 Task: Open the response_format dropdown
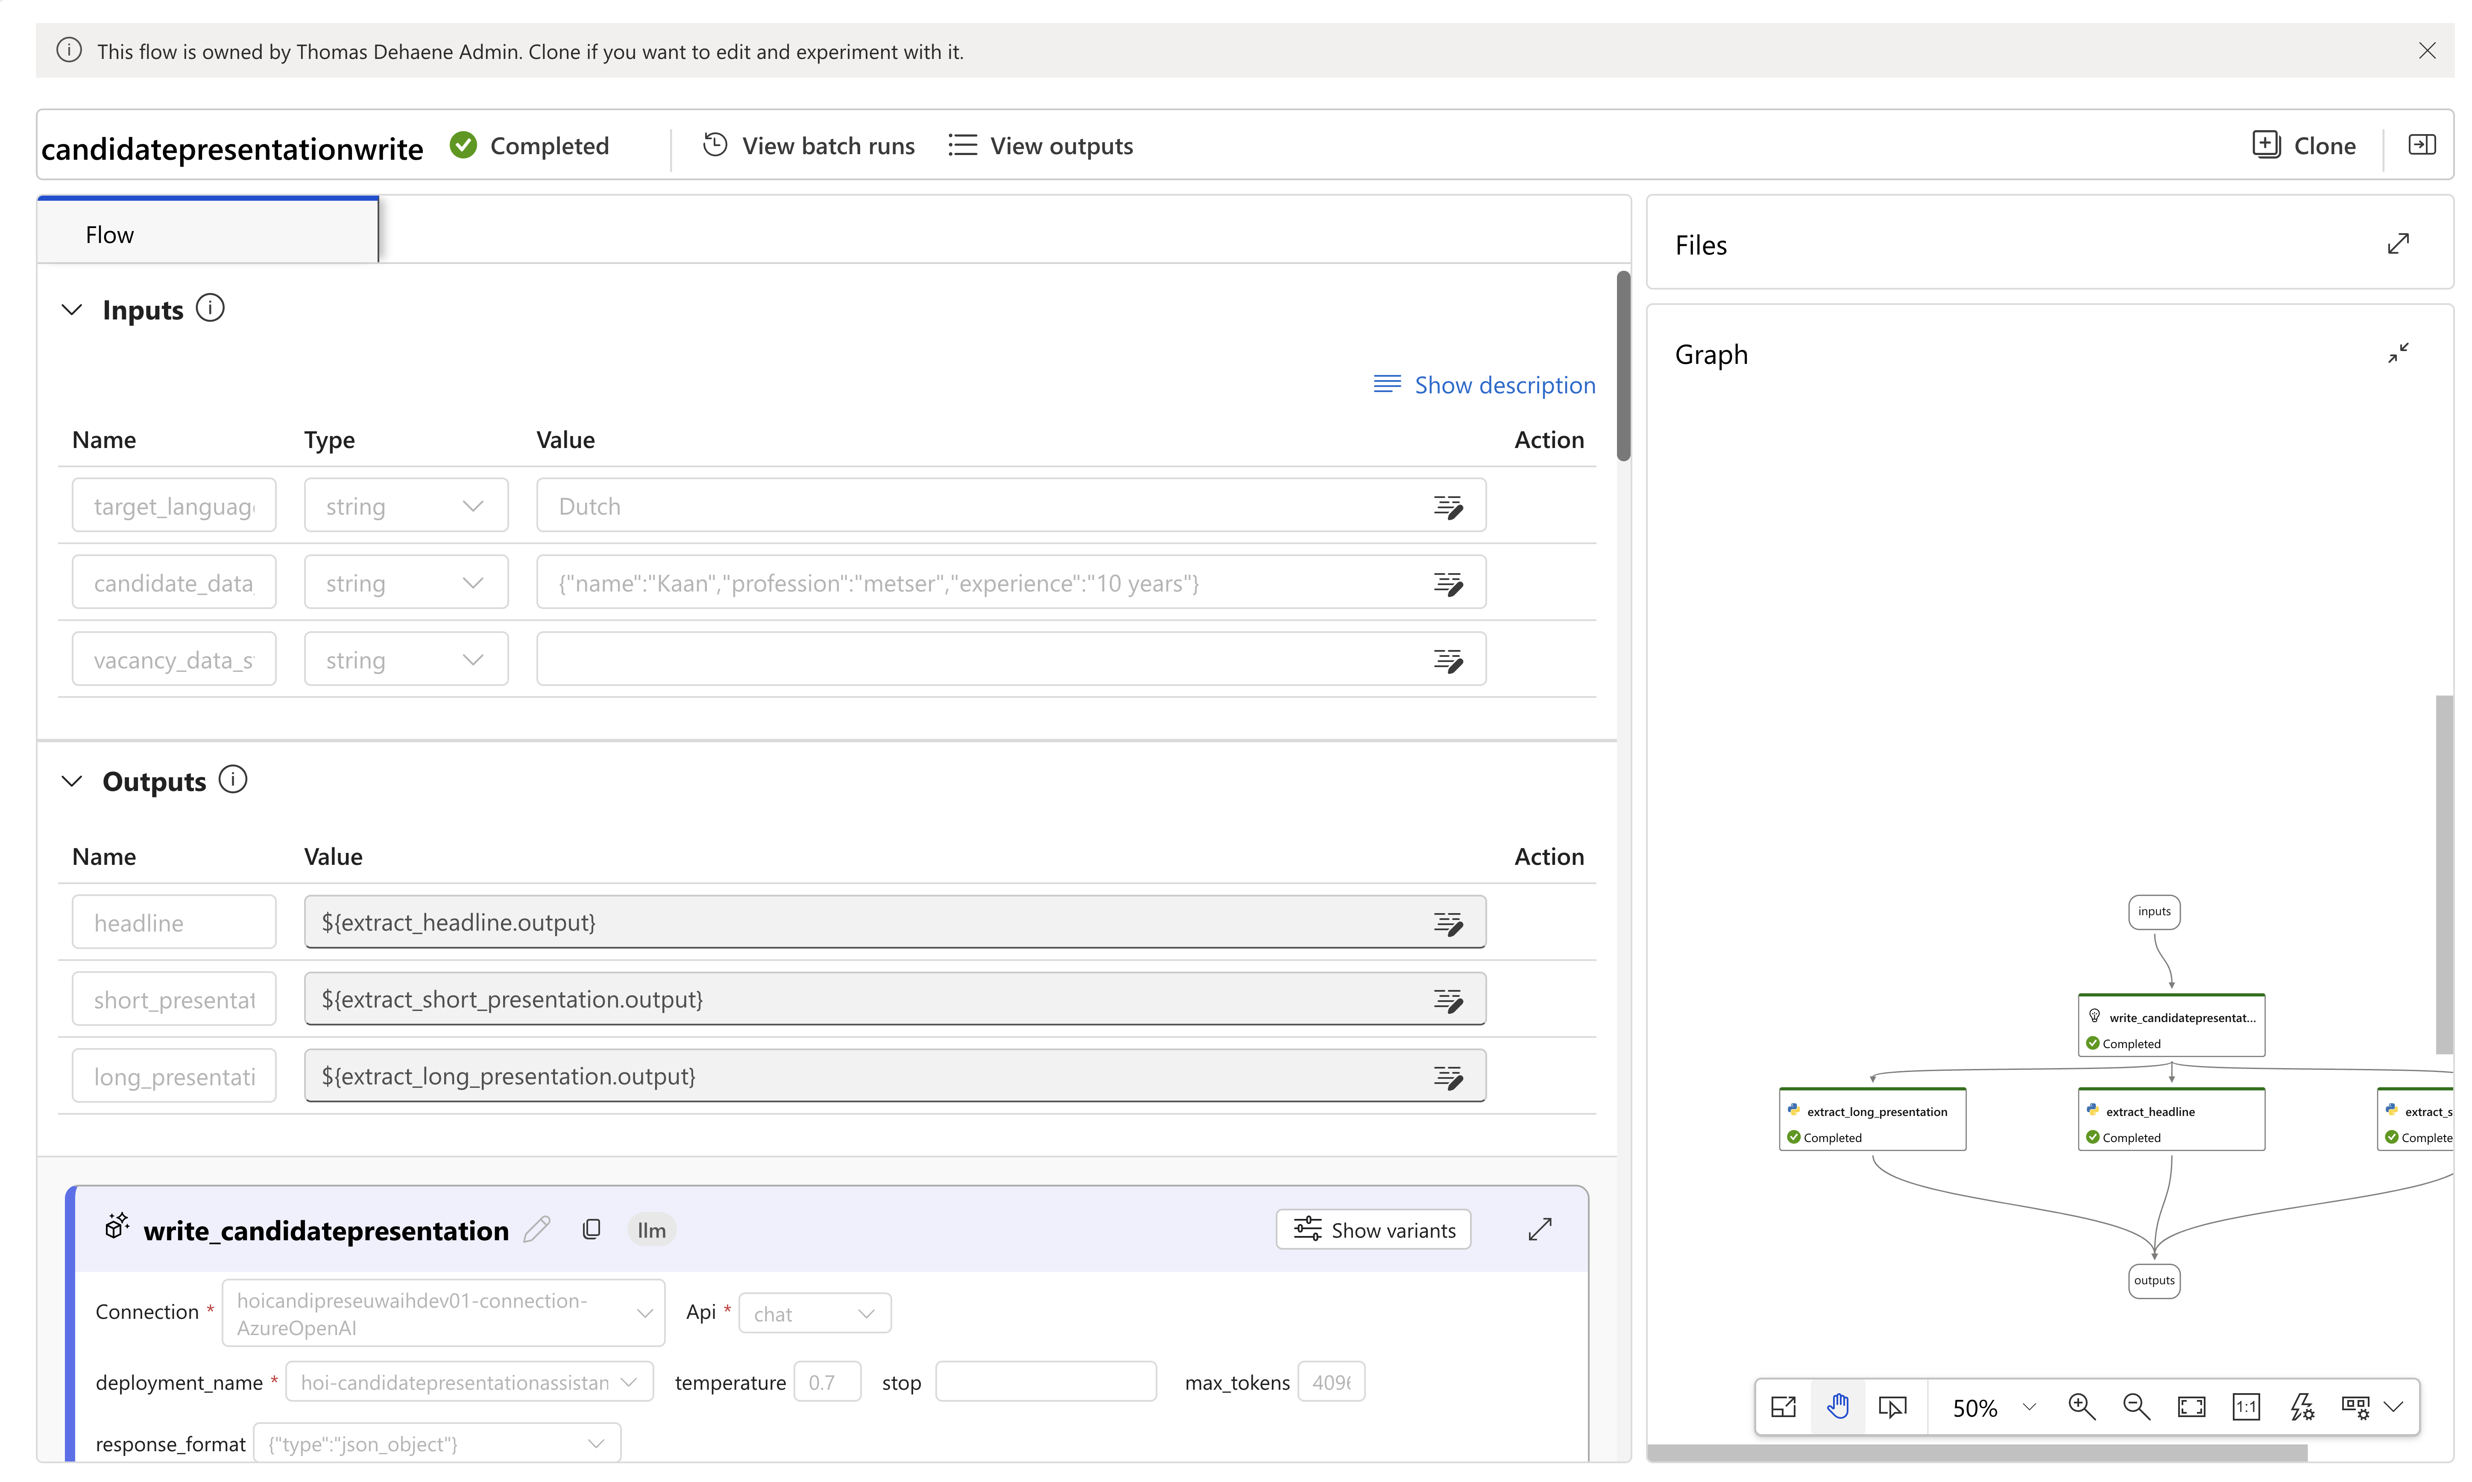pos(437,1444)
